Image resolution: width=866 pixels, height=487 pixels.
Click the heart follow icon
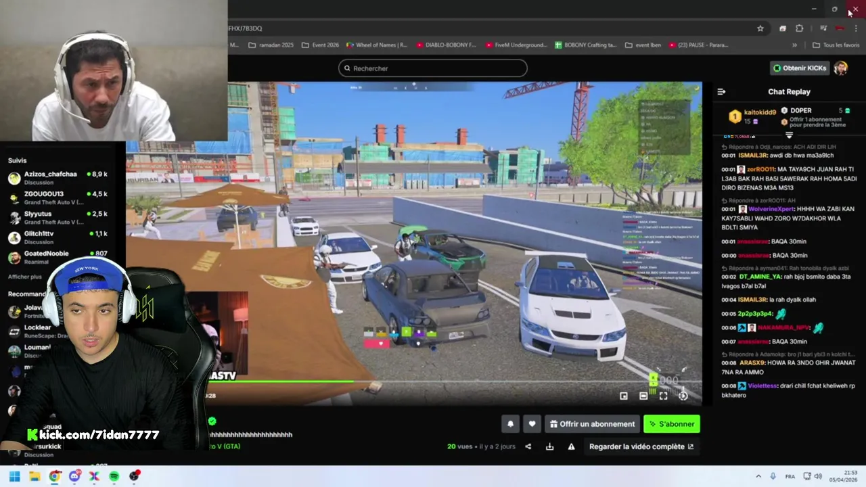pyautogui.click(x=532, y=424)
